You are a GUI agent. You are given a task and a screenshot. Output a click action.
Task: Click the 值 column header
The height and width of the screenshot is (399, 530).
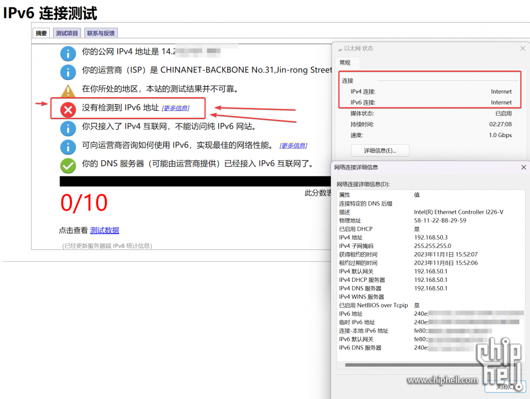tap(468, 195)
